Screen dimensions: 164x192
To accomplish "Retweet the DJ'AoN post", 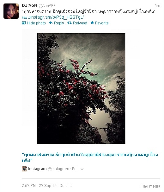I will [x=77, y=23].
